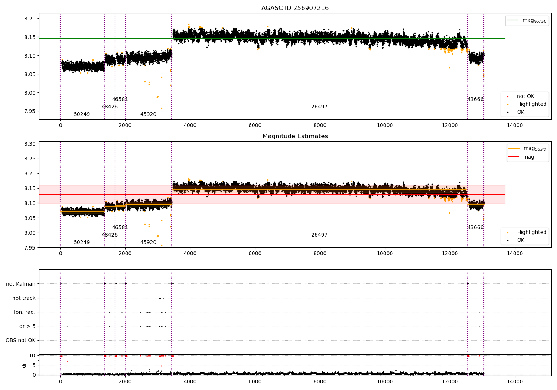557x390 pixels.
Task: Click the 'Magnitude Estimates' plot title
Action: click(295, 136)
